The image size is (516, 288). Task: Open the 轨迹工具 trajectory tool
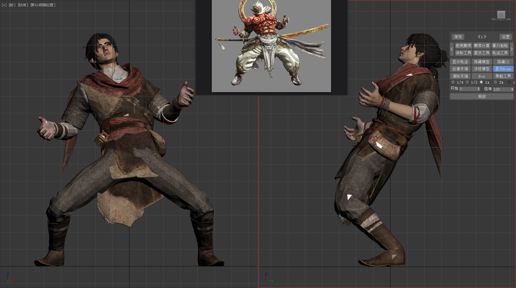[500, 53]
